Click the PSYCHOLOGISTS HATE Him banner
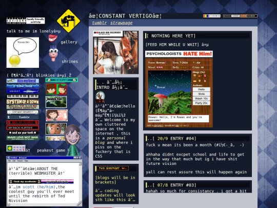The image size is (277, 208). 179,54
